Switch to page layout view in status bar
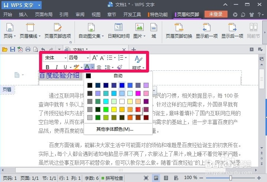Screen dimensions: 267x182 point(156,178)
